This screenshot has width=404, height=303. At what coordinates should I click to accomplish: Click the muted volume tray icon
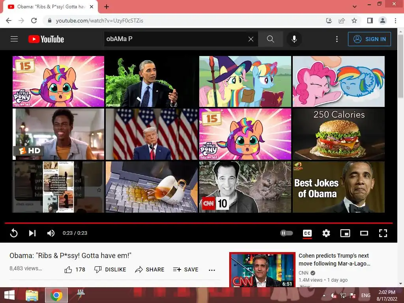pyautogui.click(x=334, y=296)
